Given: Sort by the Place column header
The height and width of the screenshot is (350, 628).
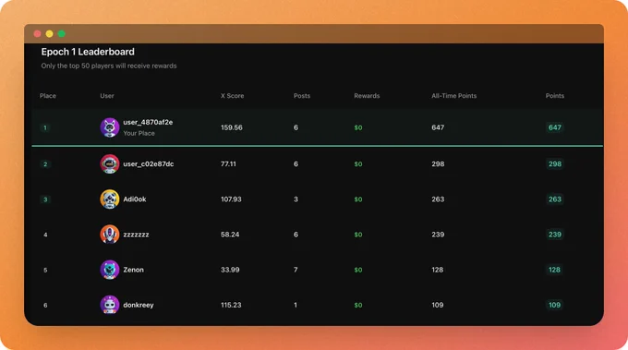Looking at the screenshot, I should click(48, 96).
